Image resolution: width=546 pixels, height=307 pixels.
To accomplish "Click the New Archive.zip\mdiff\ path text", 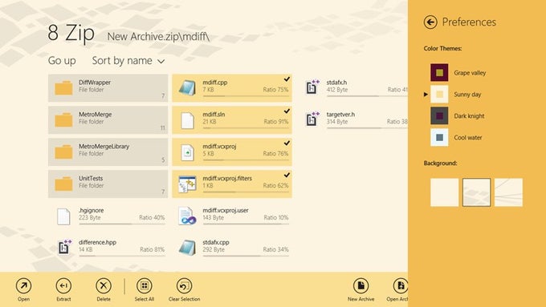I will pyautogui.click(x=158, y=37).
